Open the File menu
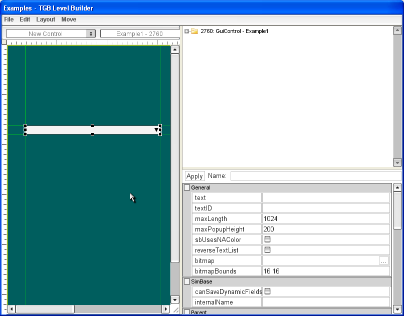This screenshot has height=316, width=404. coord(9,19)
